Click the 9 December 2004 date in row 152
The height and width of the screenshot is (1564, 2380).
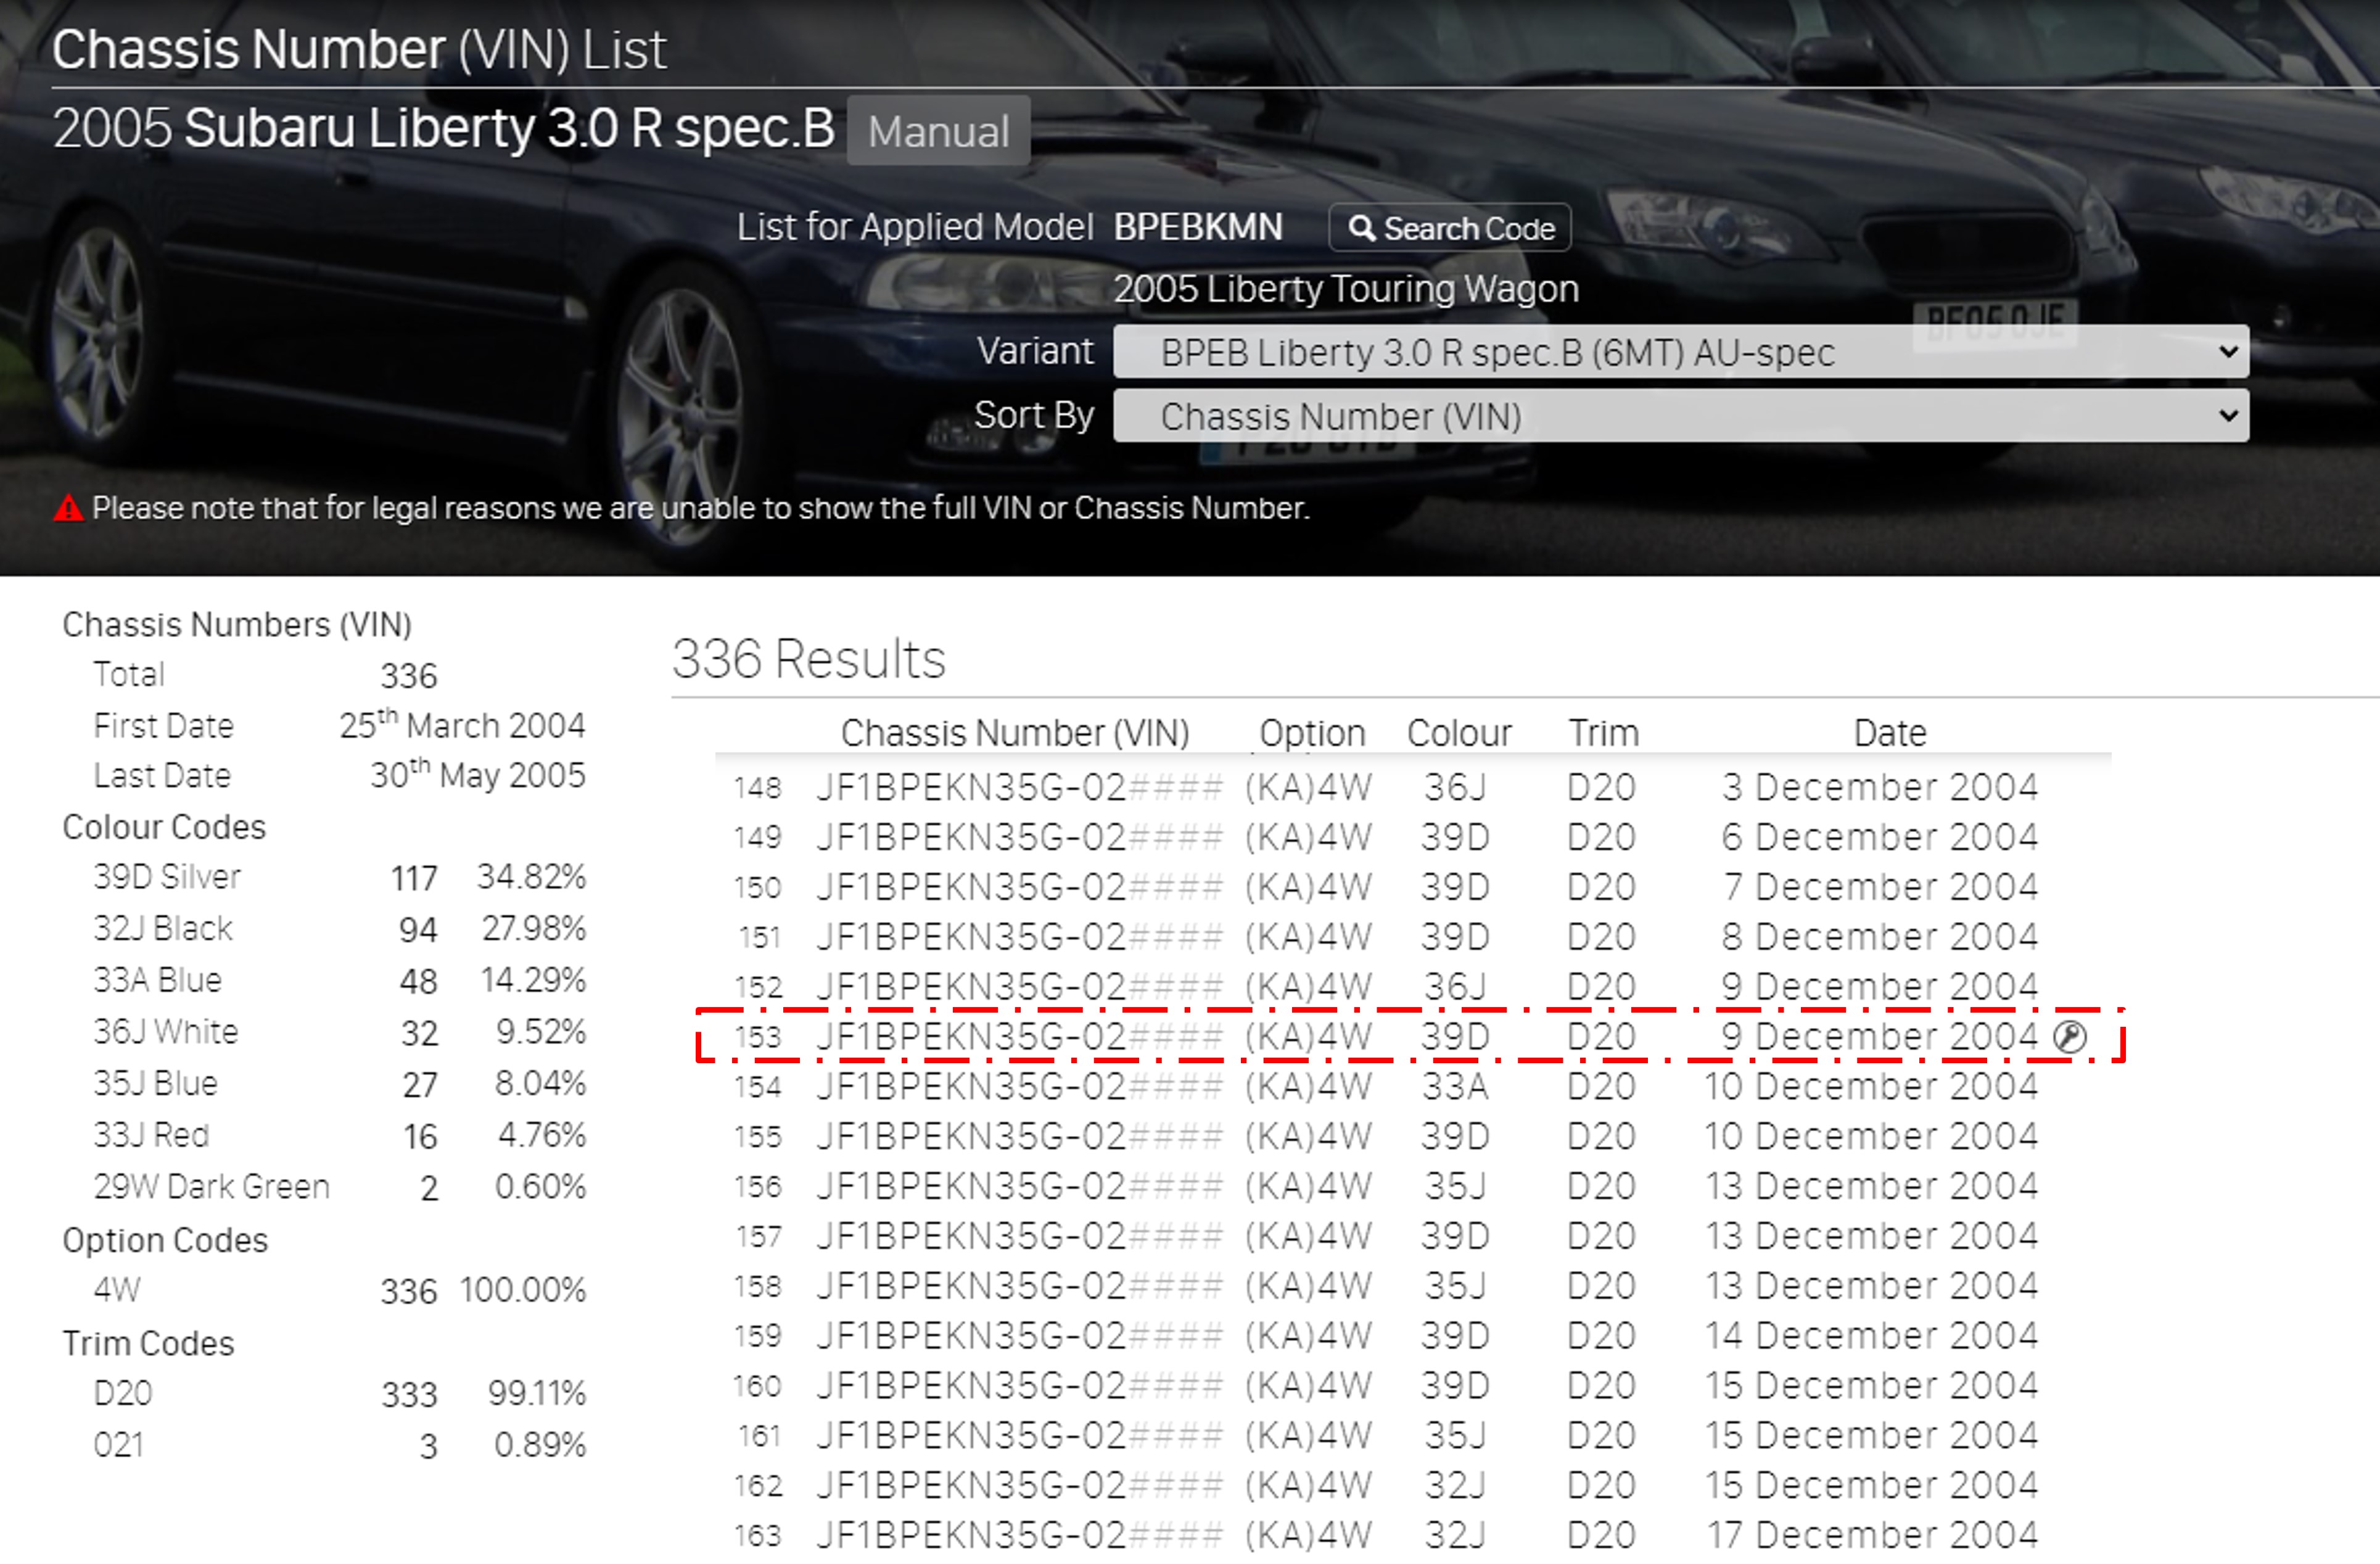1879,987
